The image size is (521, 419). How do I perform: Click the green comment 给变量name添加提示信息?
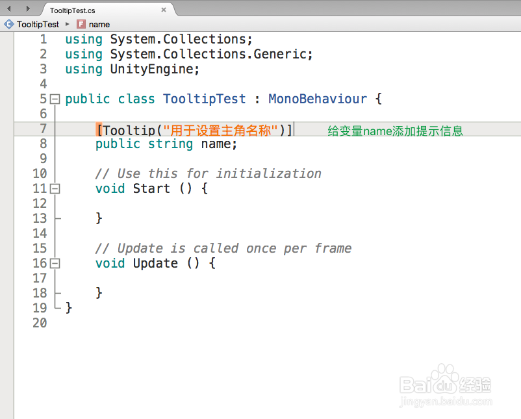click(x=394, y=131)
